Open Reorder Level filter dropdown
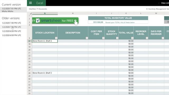169x95 pixels. point(147,38)
